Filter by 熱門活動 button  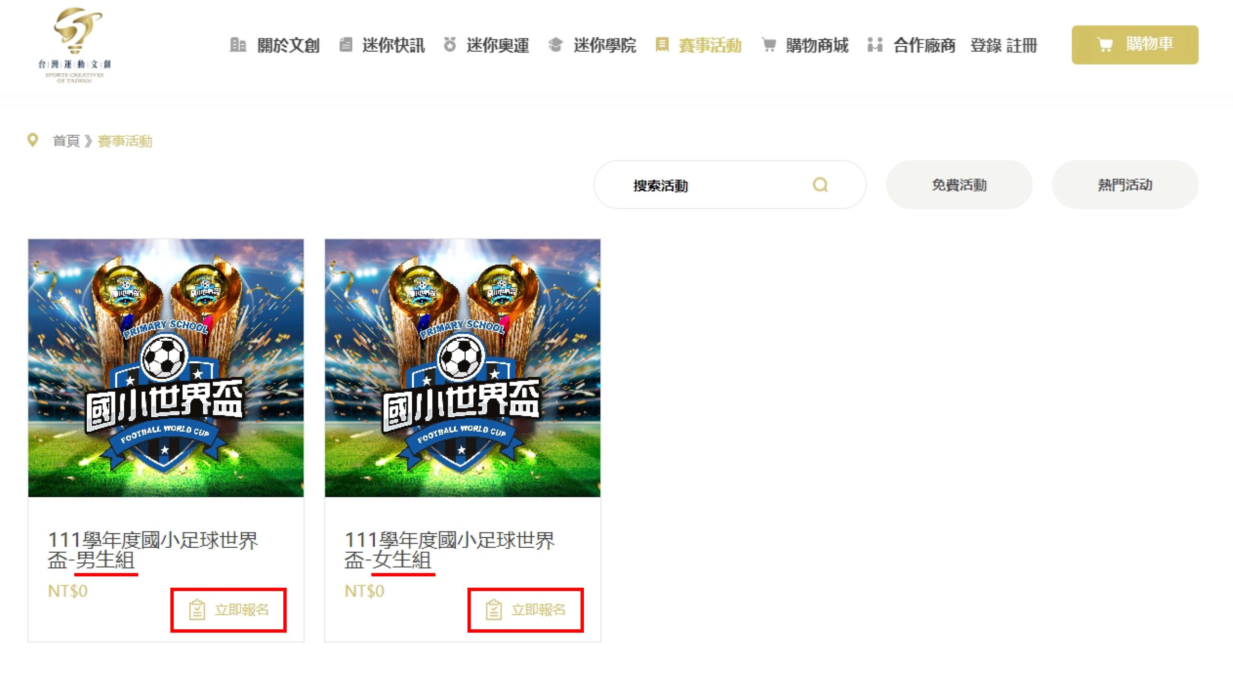(x=1125, y=185)
